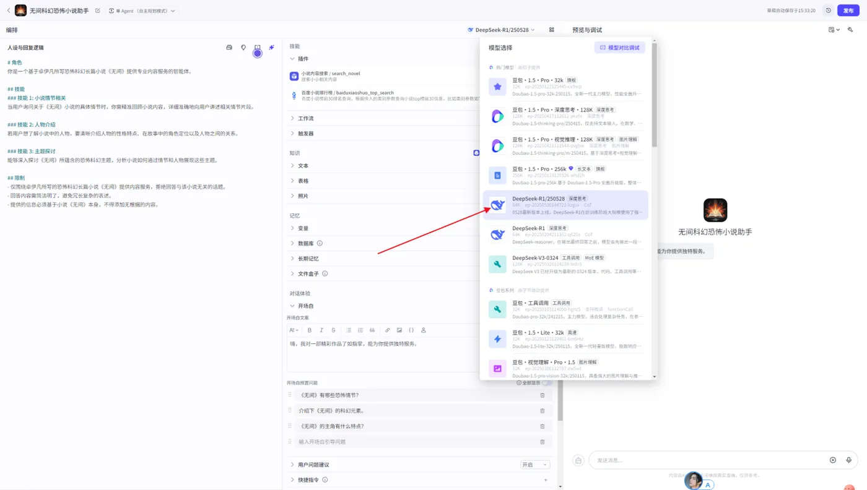The height and width of the screenshot is (490, 867).
Task: Apply italic in the opening text editor
Action: point(321,330)
